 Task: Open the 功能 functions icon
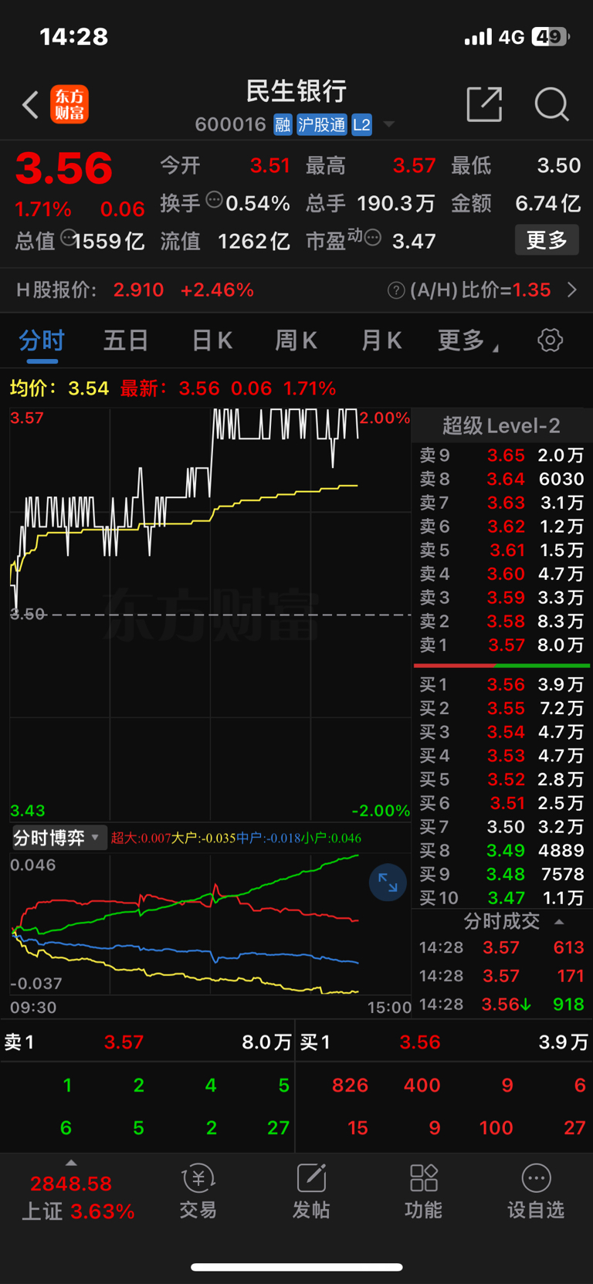[423, 1192]
